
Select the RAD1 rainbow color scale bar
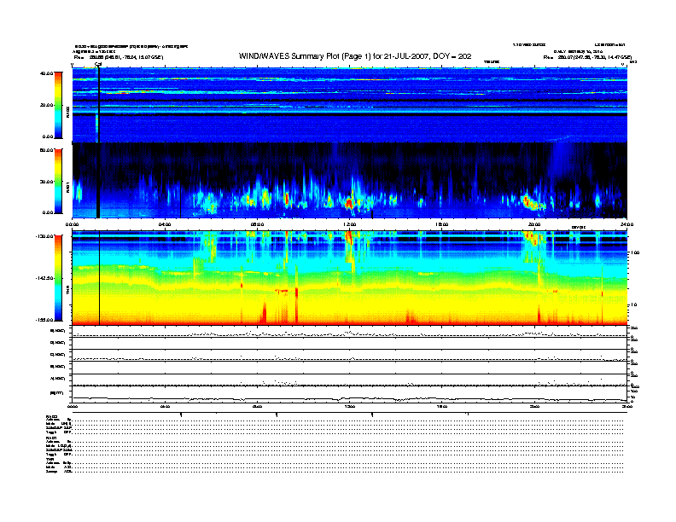(x=58, y=182)
